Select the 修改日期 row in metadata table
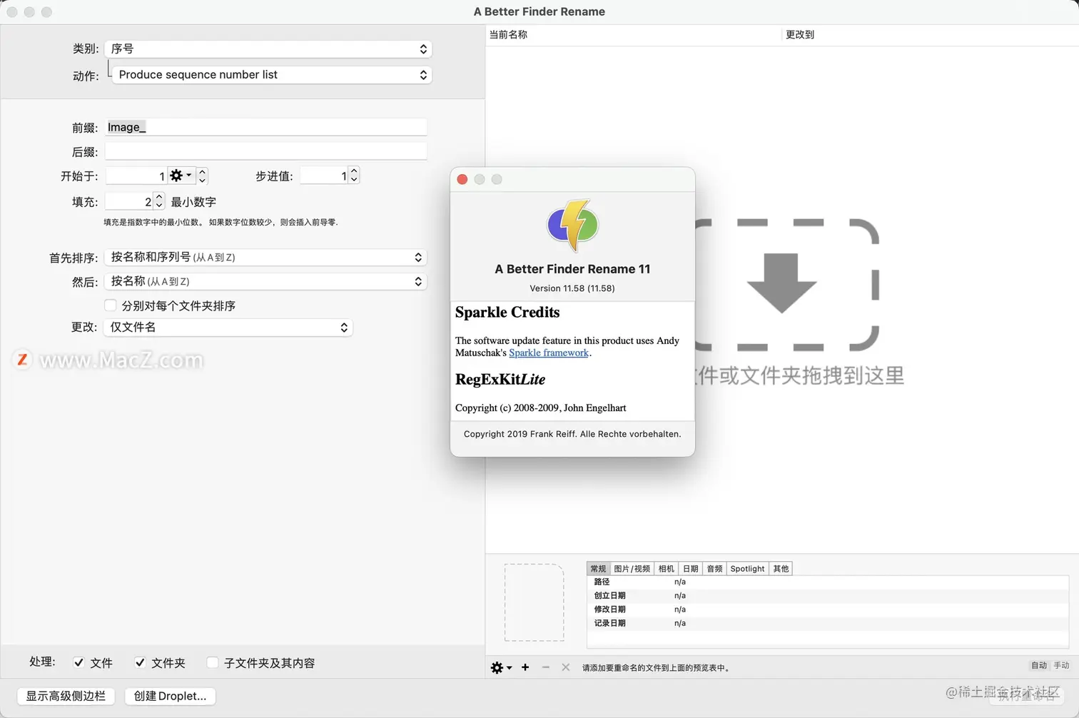Viewport: 1079px width, 718px height. point(828,610)
